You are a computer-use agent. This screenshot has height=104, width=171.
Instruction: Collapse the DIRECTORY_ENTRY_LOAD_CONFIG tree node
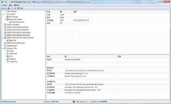[x=3, y=38]
